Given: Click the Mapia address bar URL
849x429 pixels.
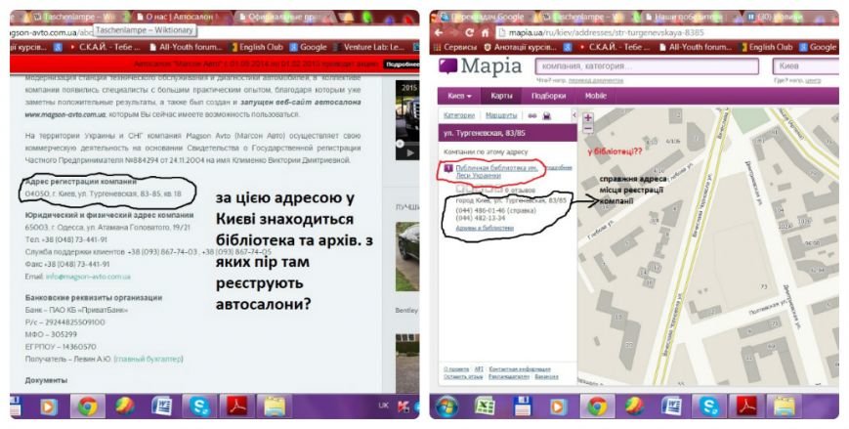Looking at the screenshot, I should pos(607,32).
